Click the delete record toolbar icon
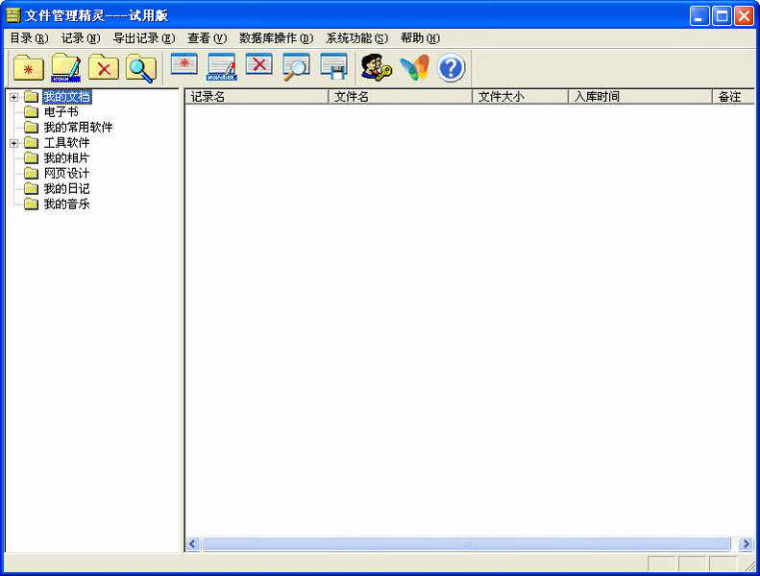This screenshot has height=576, width=760. click(258, 64)
